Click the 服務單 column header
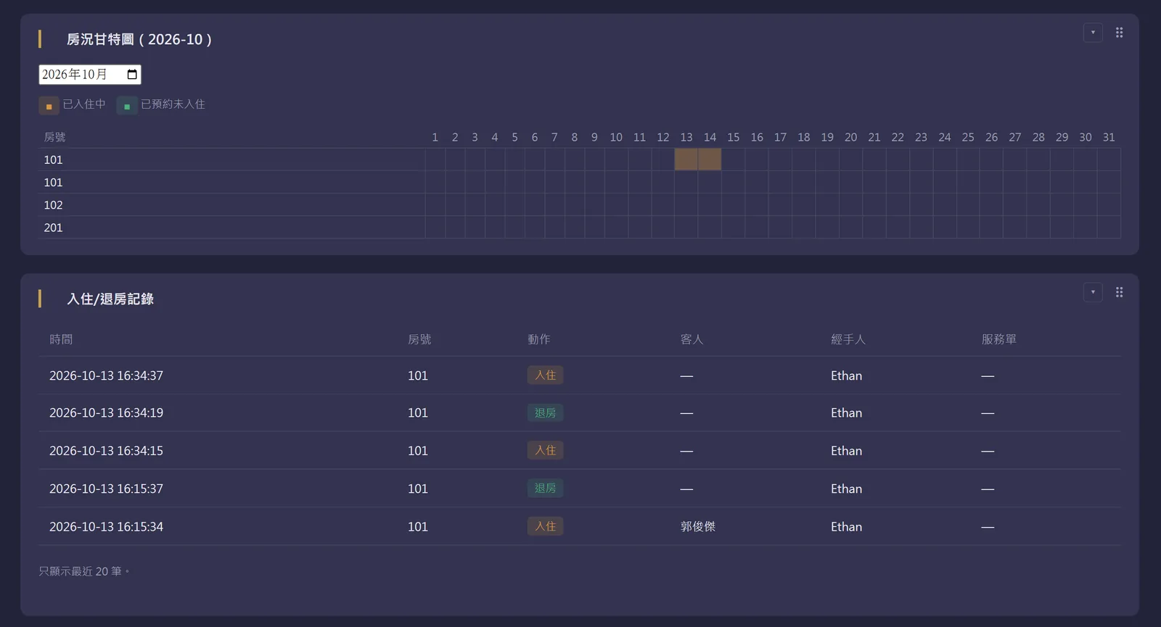 pos(999,339)
